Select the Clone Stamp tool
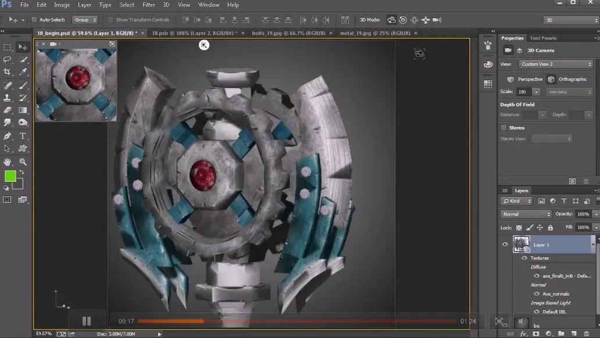This screenshot has height=338, width=600. tap(8, 98)
